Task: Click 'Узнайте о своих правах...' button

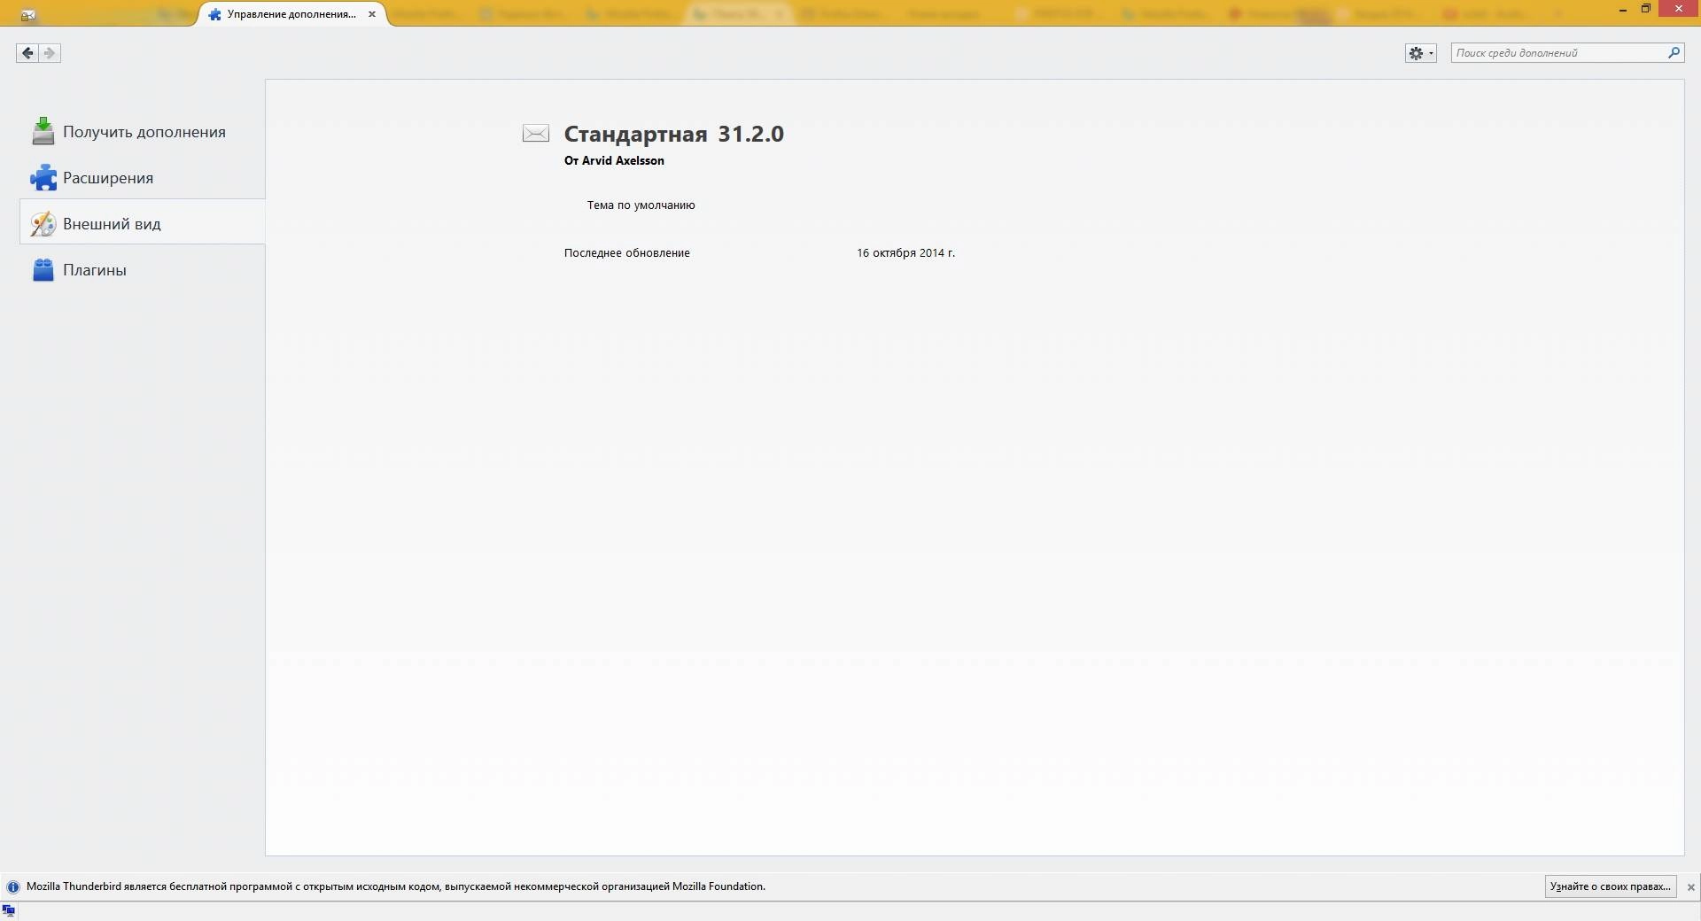Action: pyautogui.click(x=1610, y=886)
